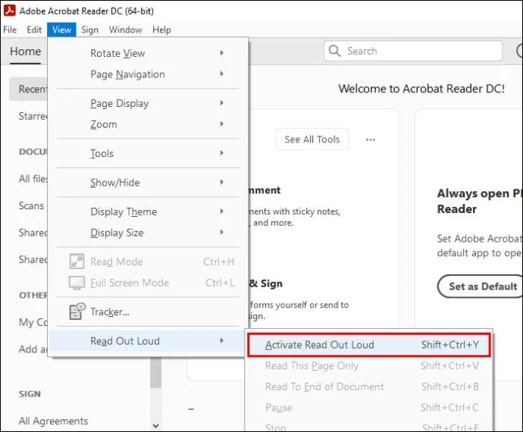Select Pause in Read Out Loud submenu
The width and height of the screenshot is (523, 432).
[x=369, y=407]
